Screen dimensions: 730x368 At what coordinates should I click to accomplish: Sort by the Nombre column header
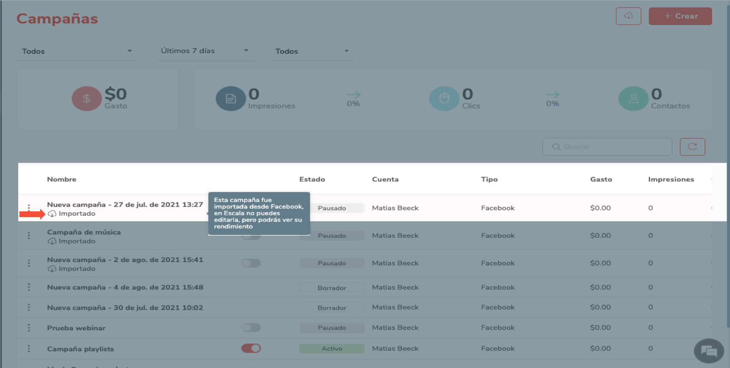[x=62, y=179]
